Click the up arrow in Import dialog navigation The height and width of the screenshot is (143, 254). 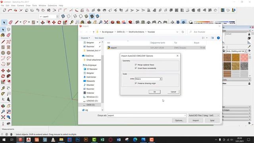(94, 32)
